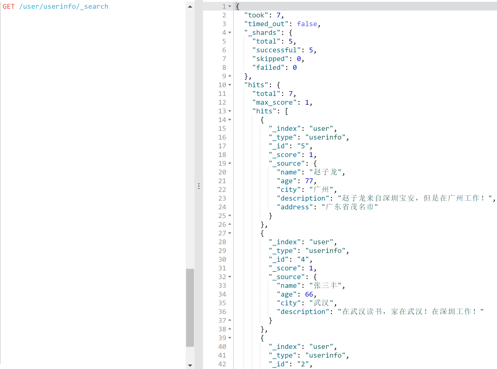Click the fold end marker at line 9
Screen dimensions: 497x369
pyautogui.click(x=230, y=76)
